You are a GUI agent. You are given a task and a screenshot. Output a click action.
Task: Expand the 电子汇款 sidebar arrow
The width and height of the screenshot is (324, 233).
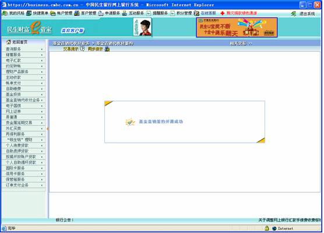pos(42,61)
